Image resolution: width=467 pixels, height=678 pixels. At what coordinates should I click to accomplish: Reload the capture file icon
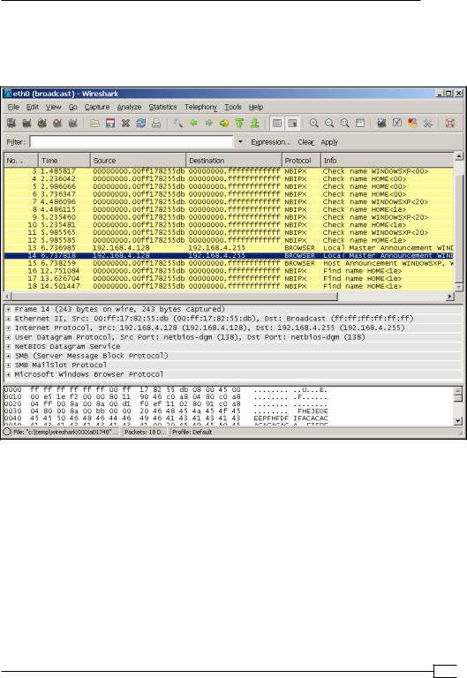pos(141,124)
